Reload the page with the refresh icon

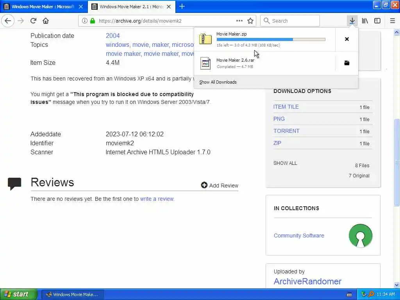33,21
